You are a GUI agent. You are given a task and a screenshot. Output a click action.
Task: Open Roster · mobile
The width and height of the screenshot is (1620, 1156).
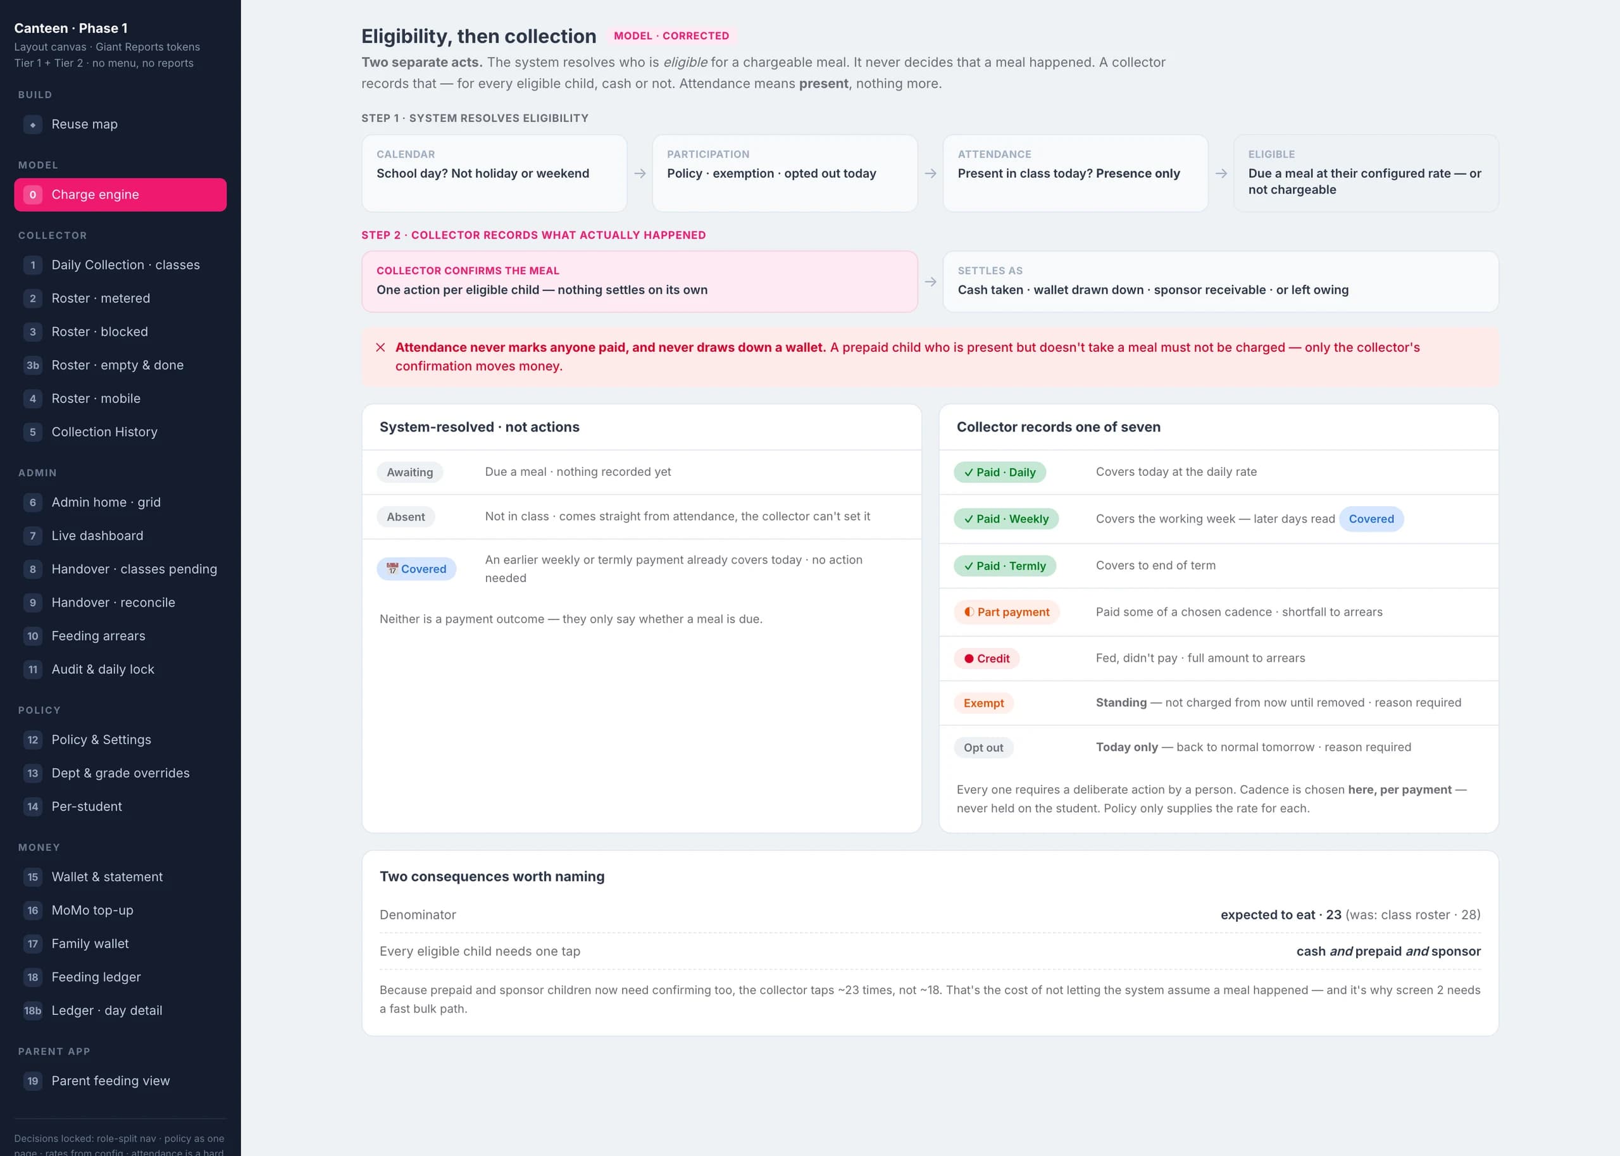click(120, 399)
